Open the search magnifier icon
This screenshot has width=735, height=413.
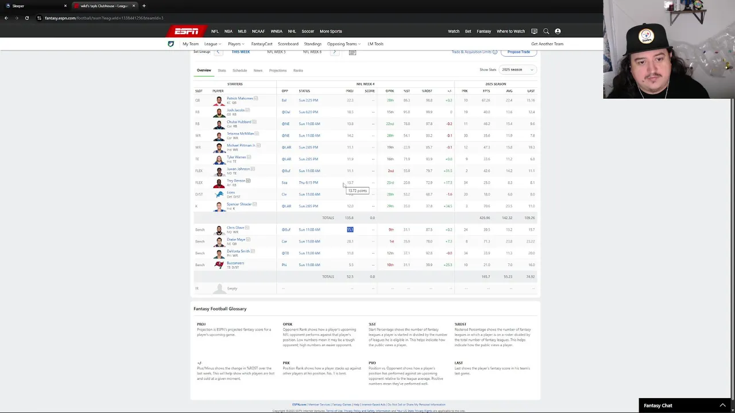[x=546, y=32]
